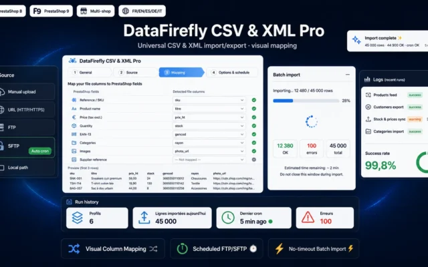Click the Run history calendar icon
The width and height of the screenshot is (428, 267).
(x=69, y=202)
